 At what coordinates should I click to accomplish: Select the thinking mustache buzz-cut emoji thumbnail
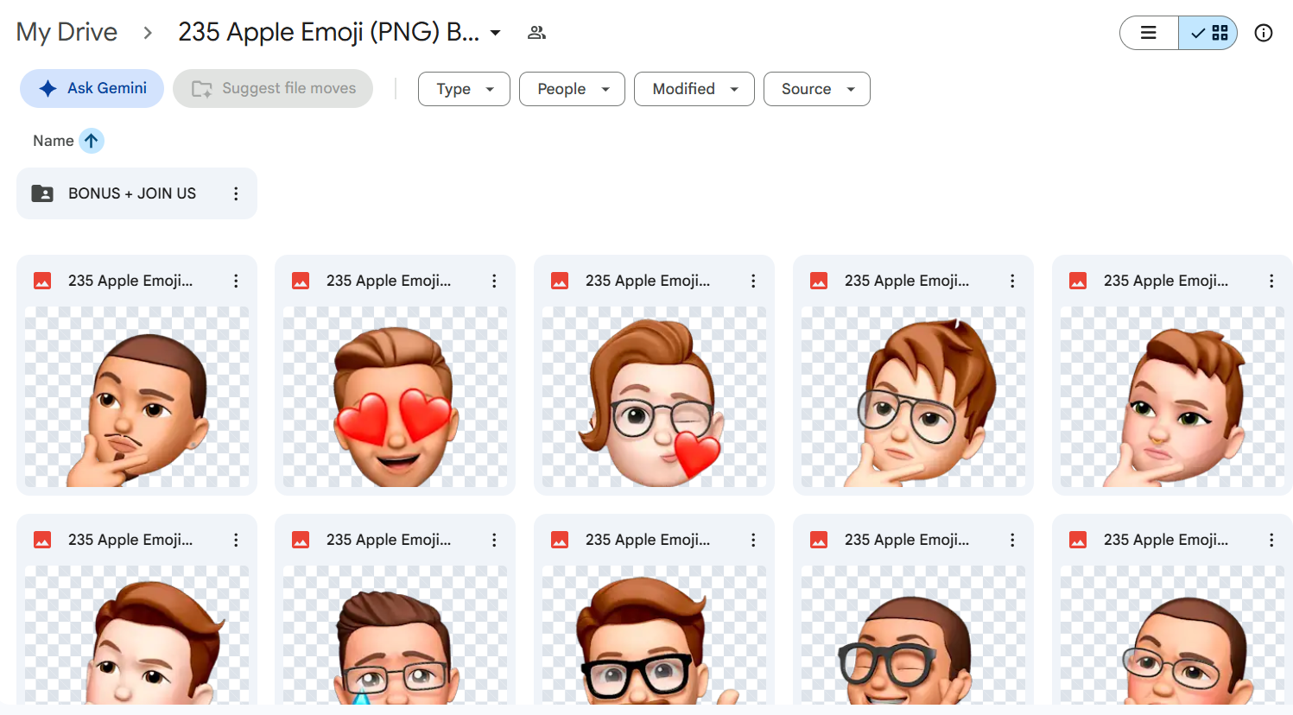coord(136,397)
